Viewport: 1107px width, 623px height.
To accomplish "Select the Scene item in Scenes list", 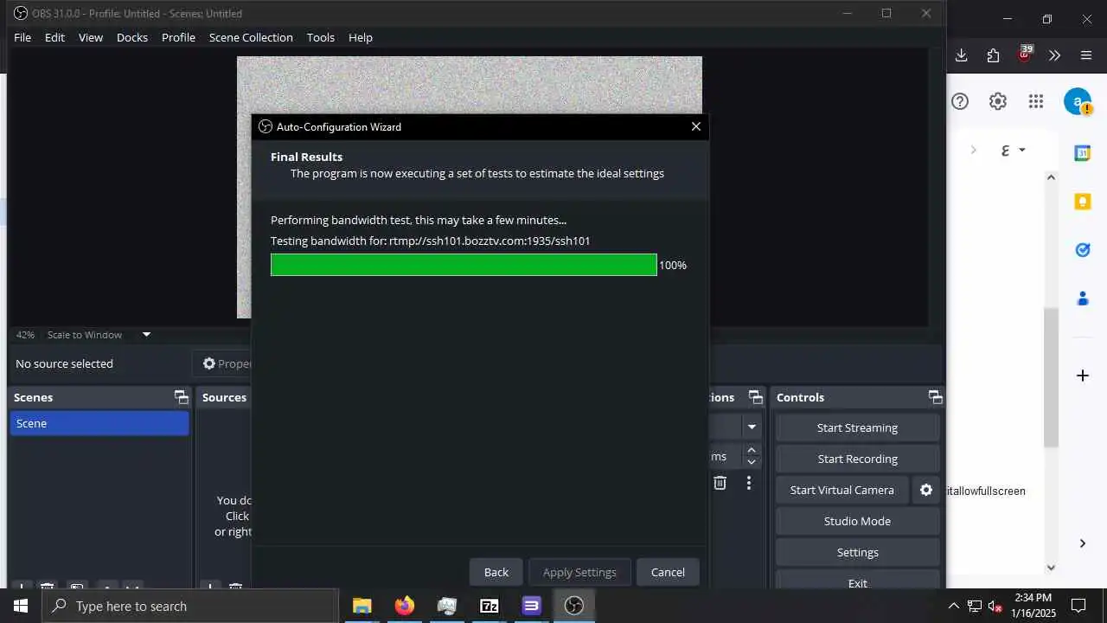I will click(99, 423).
